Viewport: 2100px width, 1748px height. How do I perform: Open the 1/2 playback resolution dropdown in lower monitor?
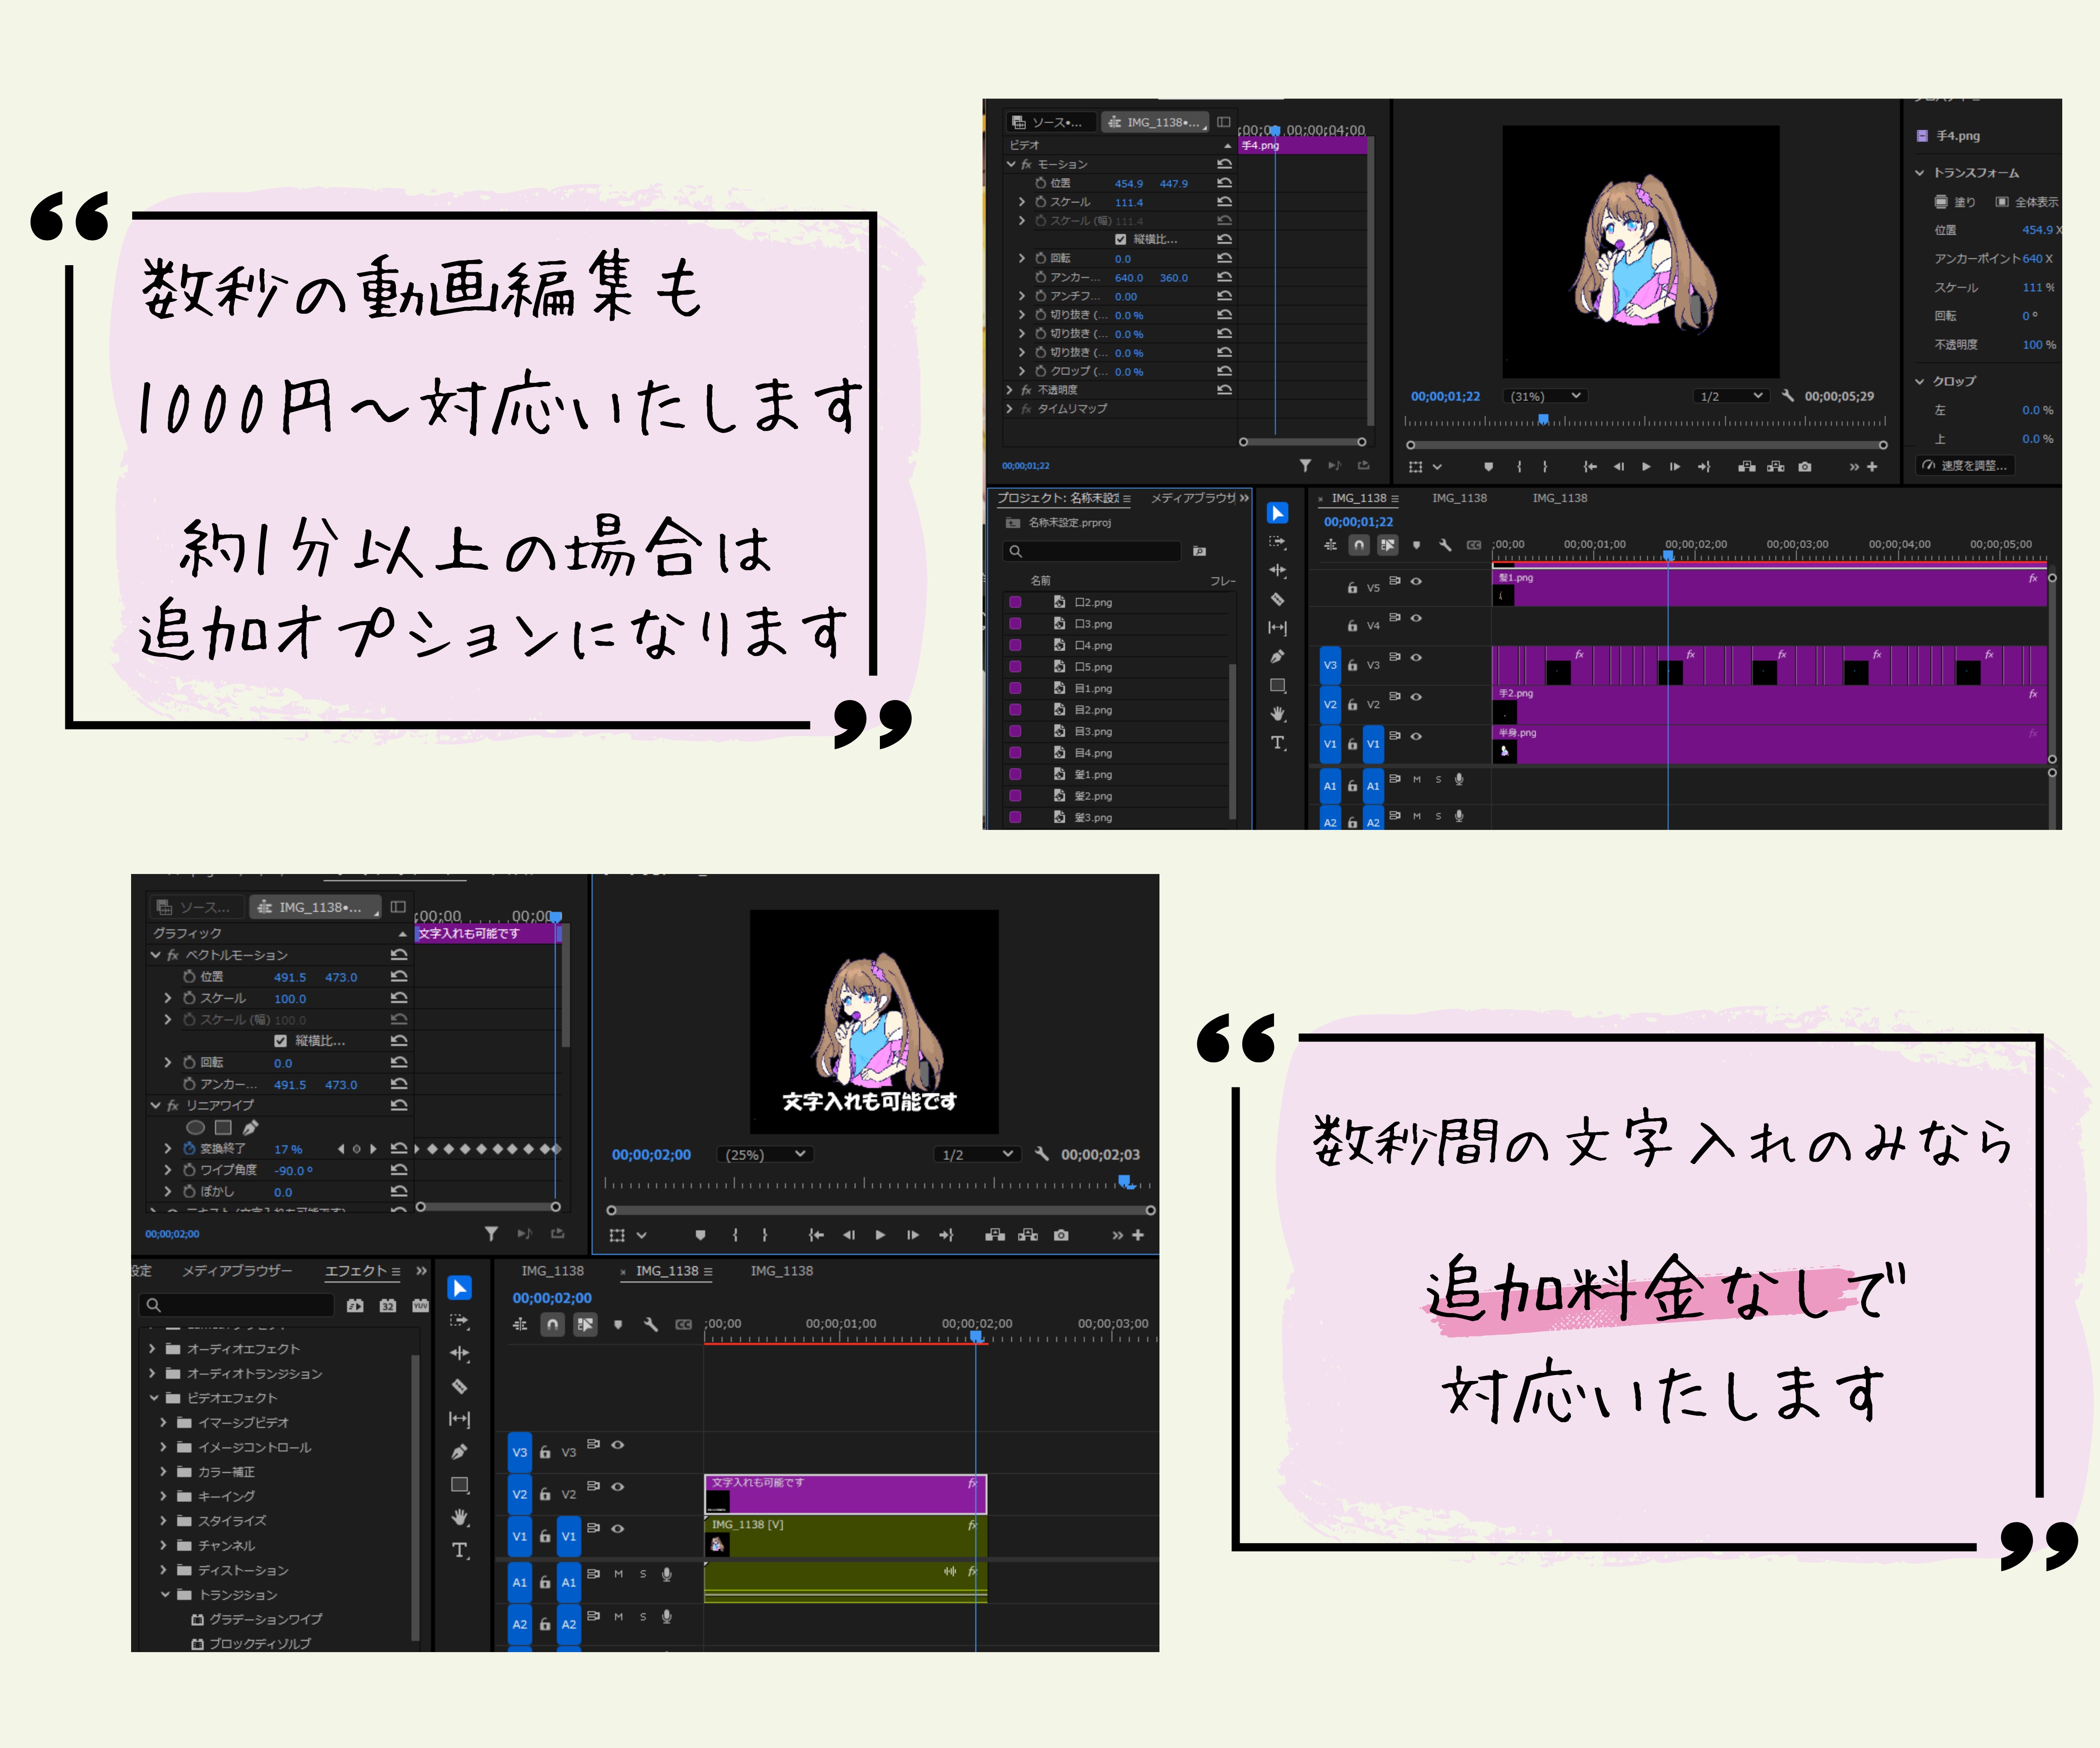[977, 1154]
